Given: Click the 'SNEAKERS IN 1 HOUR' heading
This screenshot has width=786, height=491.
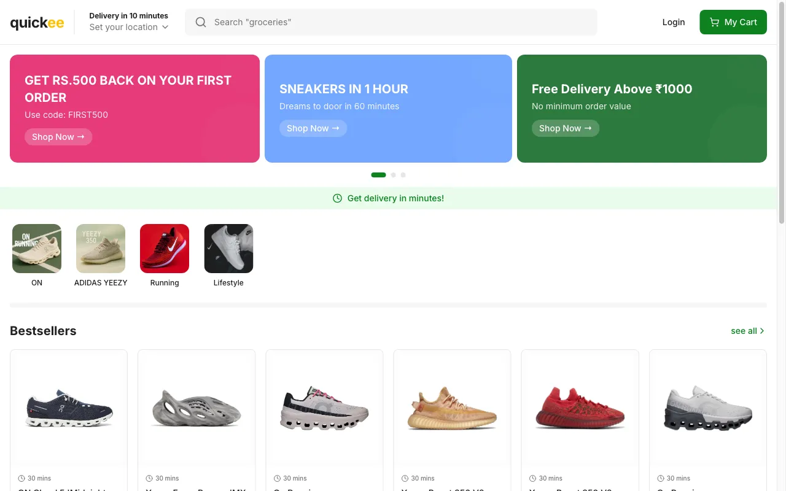Looking at the screenshot, I should click(344, 89).
